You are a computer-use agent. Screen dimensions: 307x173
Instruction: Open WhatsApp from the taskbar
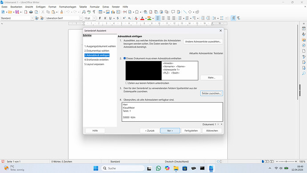(158, 168)
